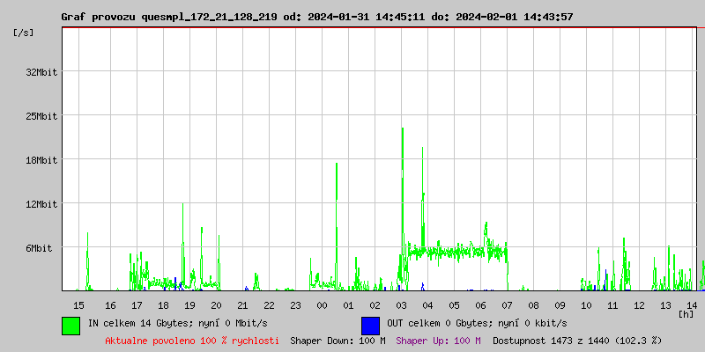Click the 12Mbit y-axis label
705x352 pixels.
(41, 204)
